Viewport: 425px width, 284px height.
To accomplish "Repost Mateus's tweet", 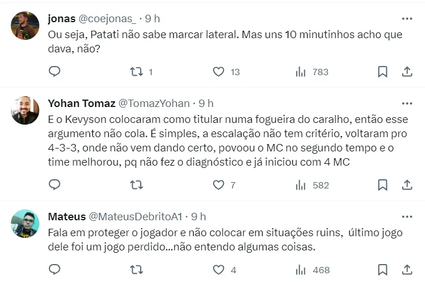I will coord(137,270).
